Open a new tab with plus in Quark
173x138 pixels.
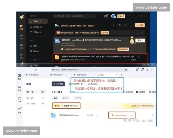[x=121, y=75]
